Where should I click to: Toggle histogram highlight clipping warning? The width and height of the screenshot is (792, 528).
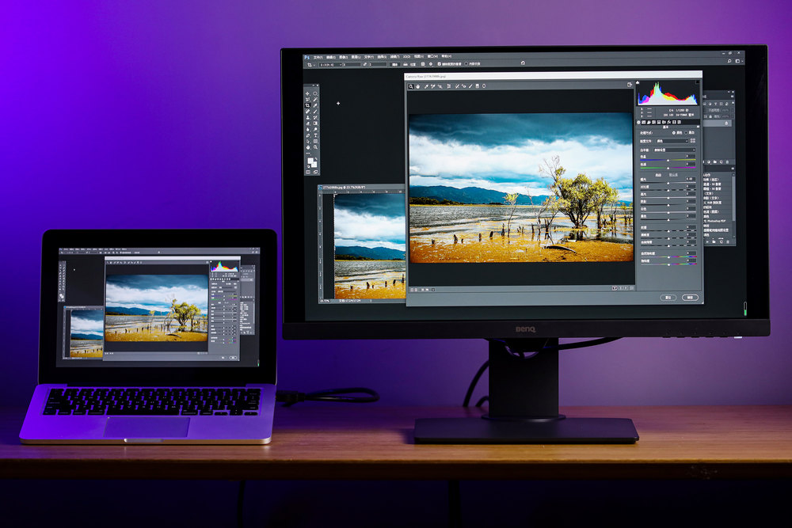coord(698,82)
